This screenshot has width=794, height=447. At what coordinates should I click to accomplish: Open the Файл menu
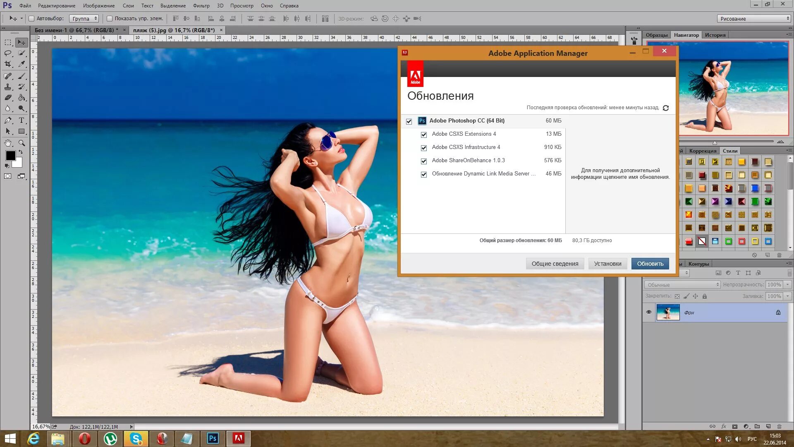[25, 6]
